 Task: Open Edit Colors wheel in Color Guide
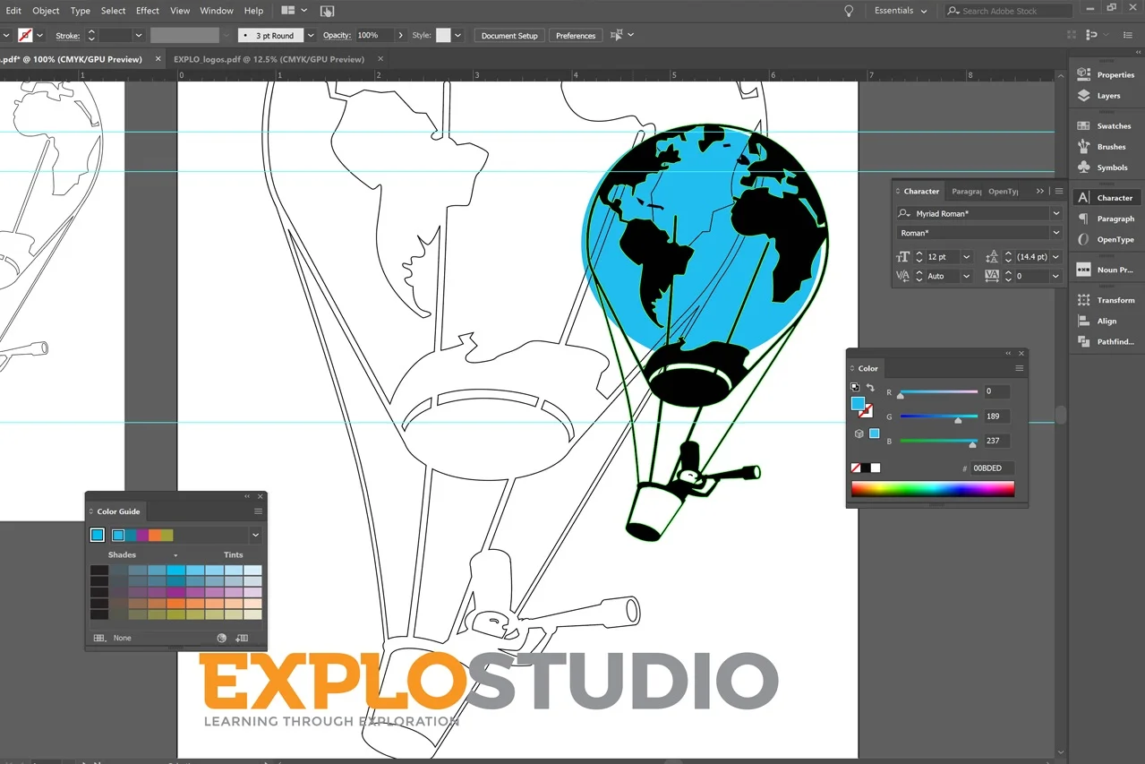[222, 638]
